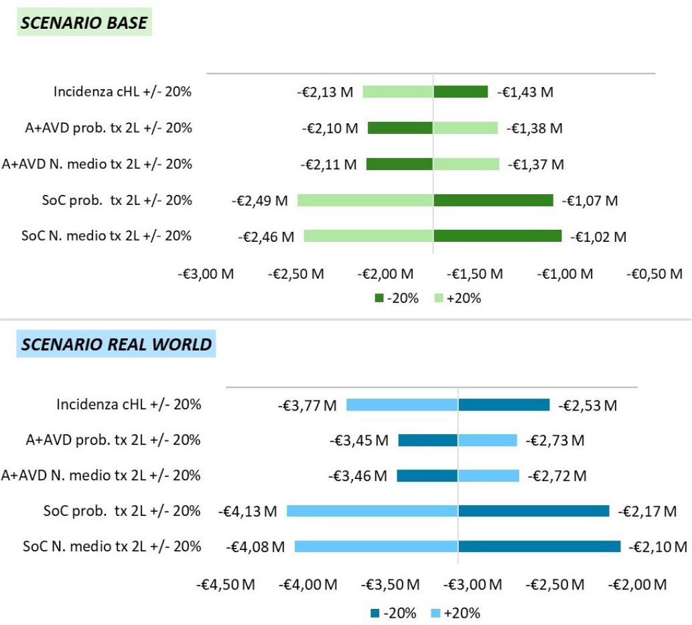Select the light green bar labeled -€2,49 M
692x625 pixels.
click(365, 200)
